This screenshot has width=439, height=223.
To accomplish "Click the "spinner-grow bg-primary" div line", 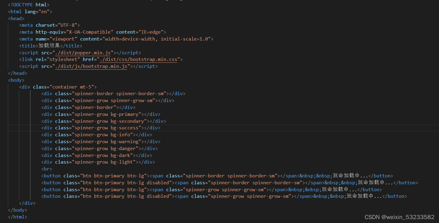I will click(101, 114).
